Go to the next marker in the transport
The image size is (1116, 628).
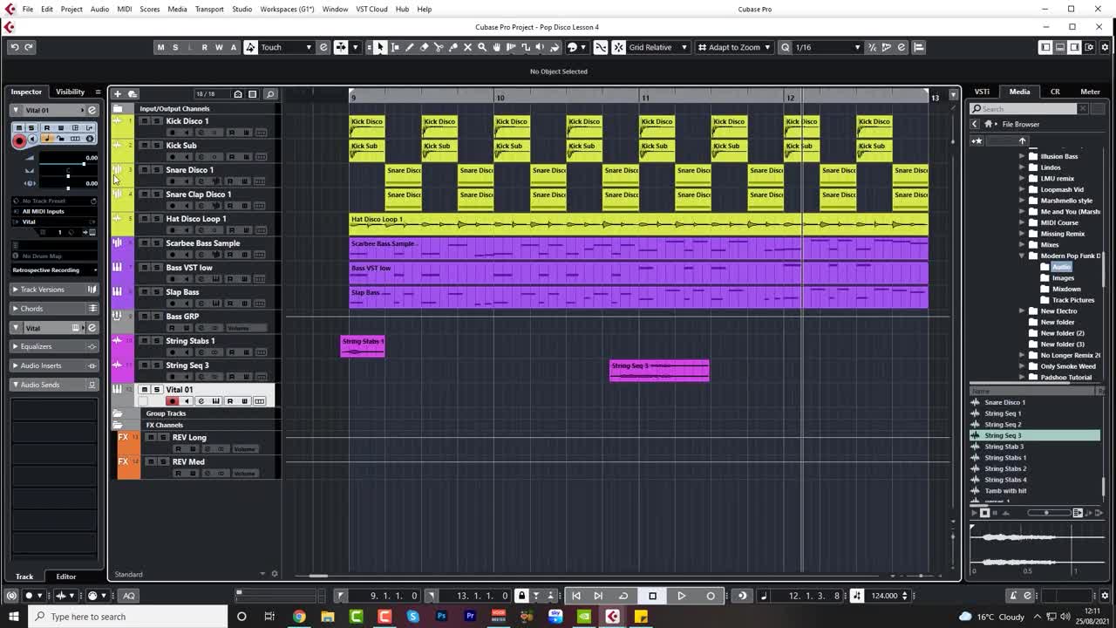pos(598,596)
